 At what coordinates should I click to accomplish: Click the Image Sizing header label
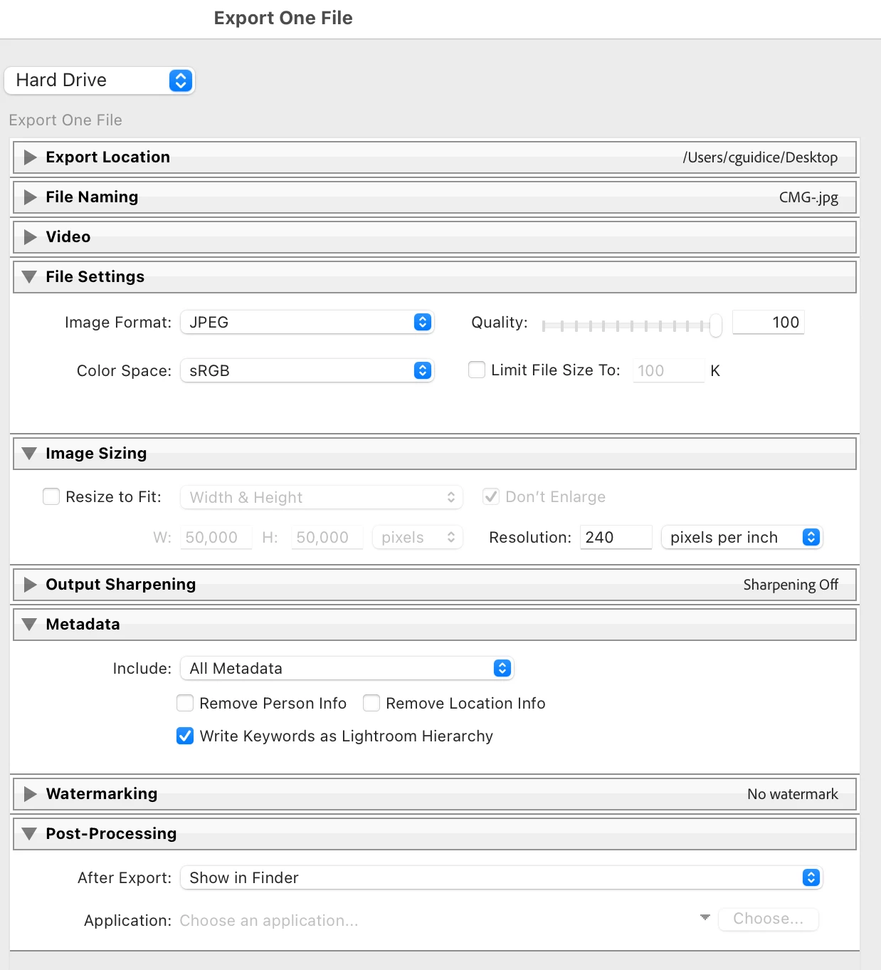(x=96, y=454)
